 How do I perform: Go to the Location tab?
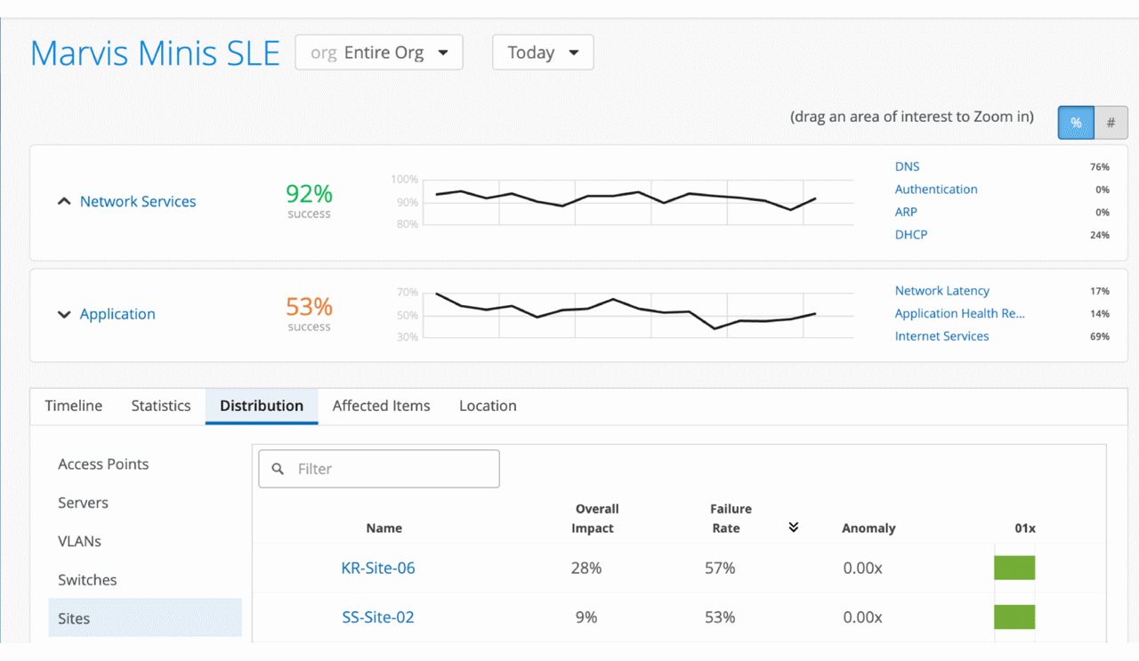488,406
